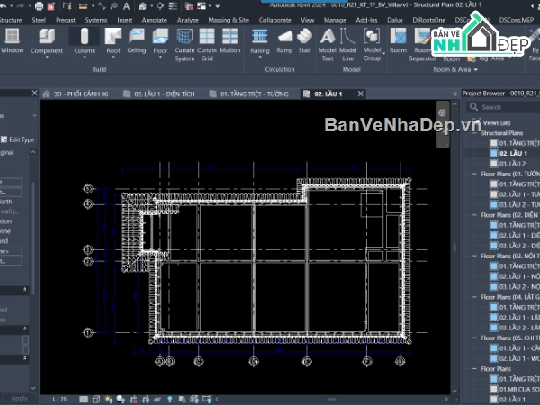Click the Undo arrow in quick access toolbar
This screenshot has width=540, height=405.
(3, 6)
